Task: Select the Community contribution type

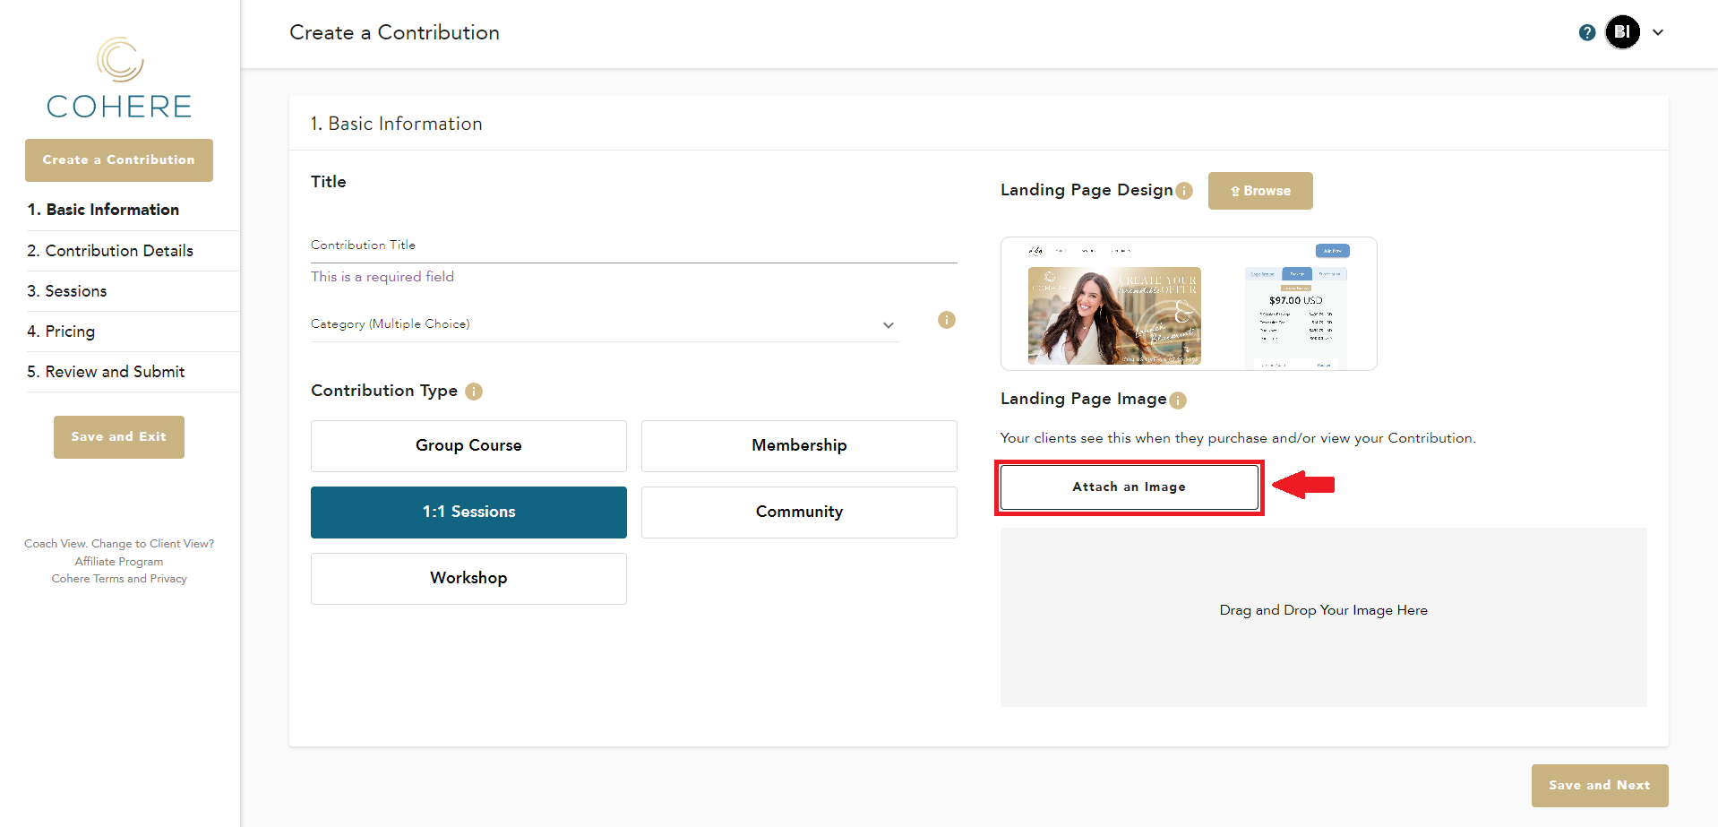Action: tap(798, 512)
